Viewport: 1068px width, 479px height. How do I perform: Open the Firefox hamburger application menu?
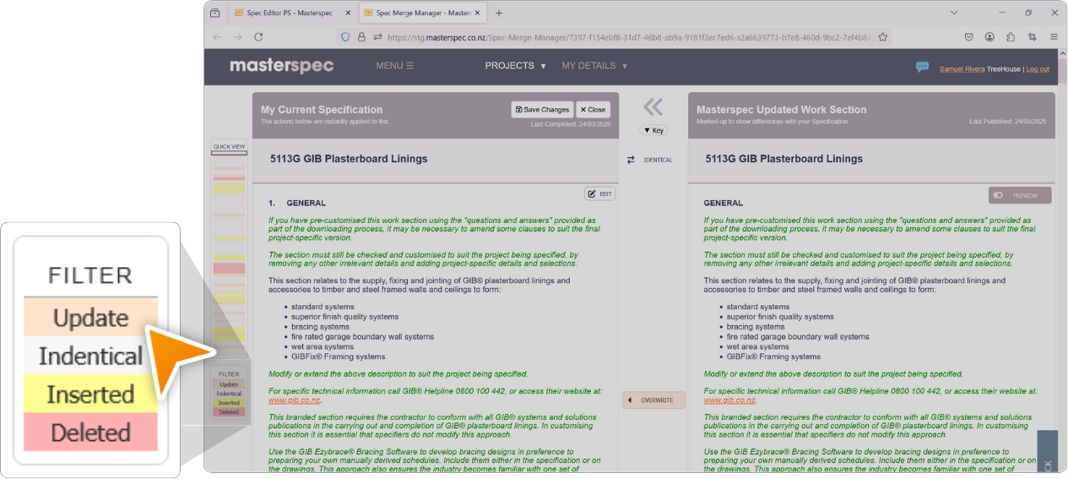coord(1054,37)
